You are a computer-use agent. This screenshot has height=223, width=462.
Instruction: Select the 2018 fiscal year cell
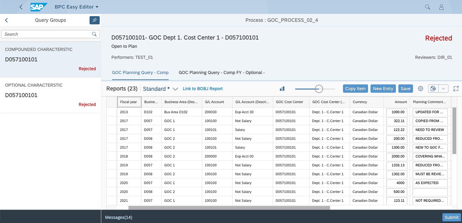pyautogui.click(x=129, y=156)
